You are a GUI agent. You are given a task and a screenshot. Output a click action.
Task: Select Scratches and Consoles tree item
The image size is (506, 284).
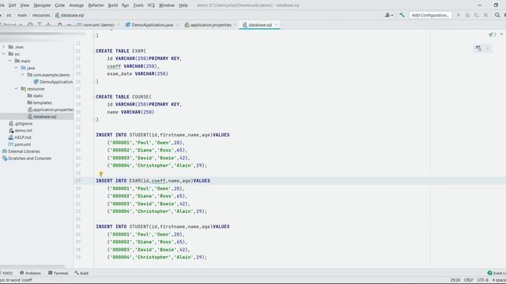point(27,159)
